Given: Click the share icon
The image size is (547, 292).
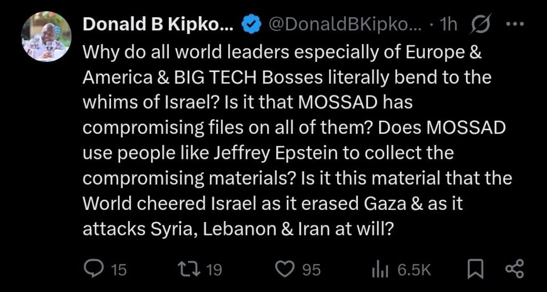Looking at the screenshot, I should 513,269.
